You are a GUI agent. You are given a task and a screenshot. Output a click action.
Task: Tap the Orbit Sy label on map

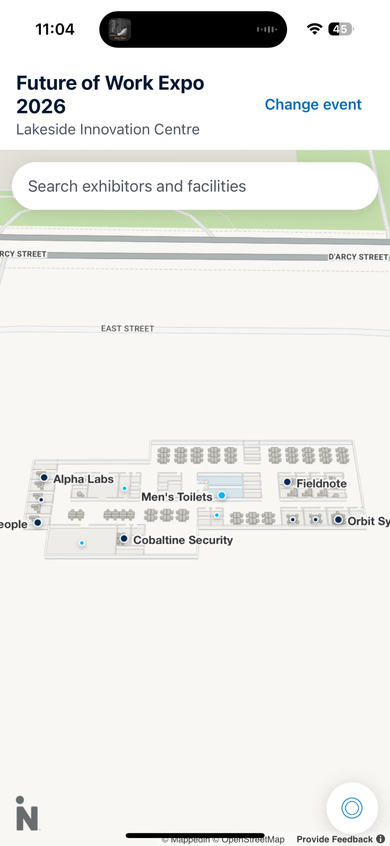click(368, 521)
